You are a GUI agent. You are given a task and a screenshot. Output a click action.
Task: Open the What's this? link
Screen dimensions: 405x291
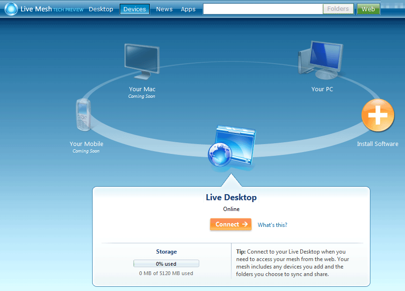tap(272, 225)
